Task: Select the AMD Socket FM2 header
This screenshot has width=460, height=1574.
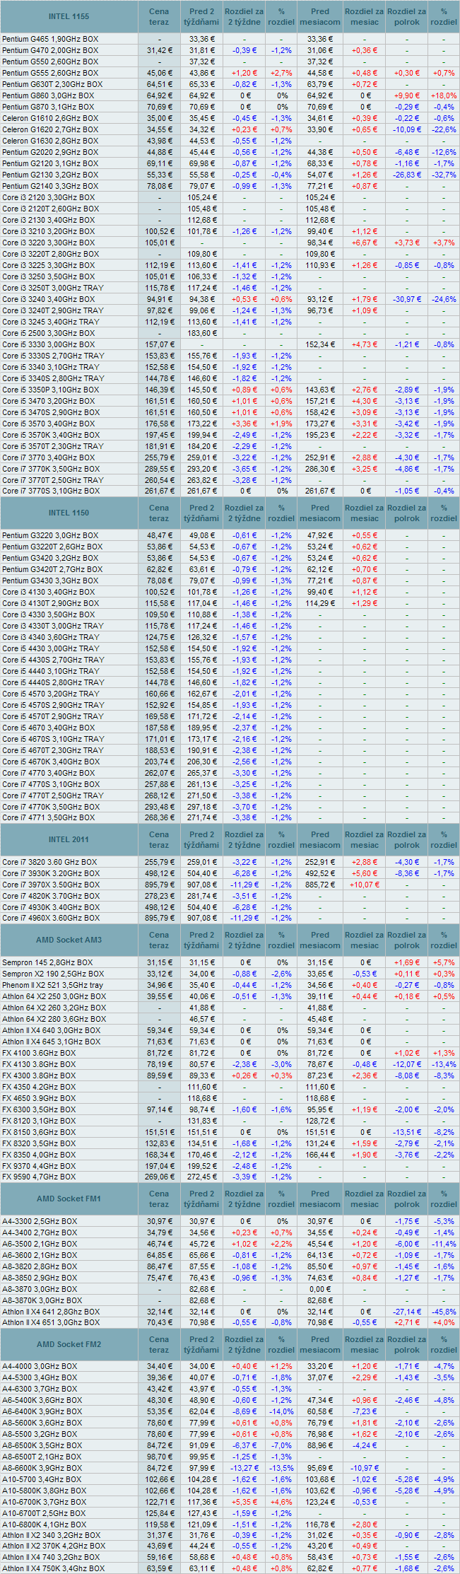Action: tap(69, 1344)
